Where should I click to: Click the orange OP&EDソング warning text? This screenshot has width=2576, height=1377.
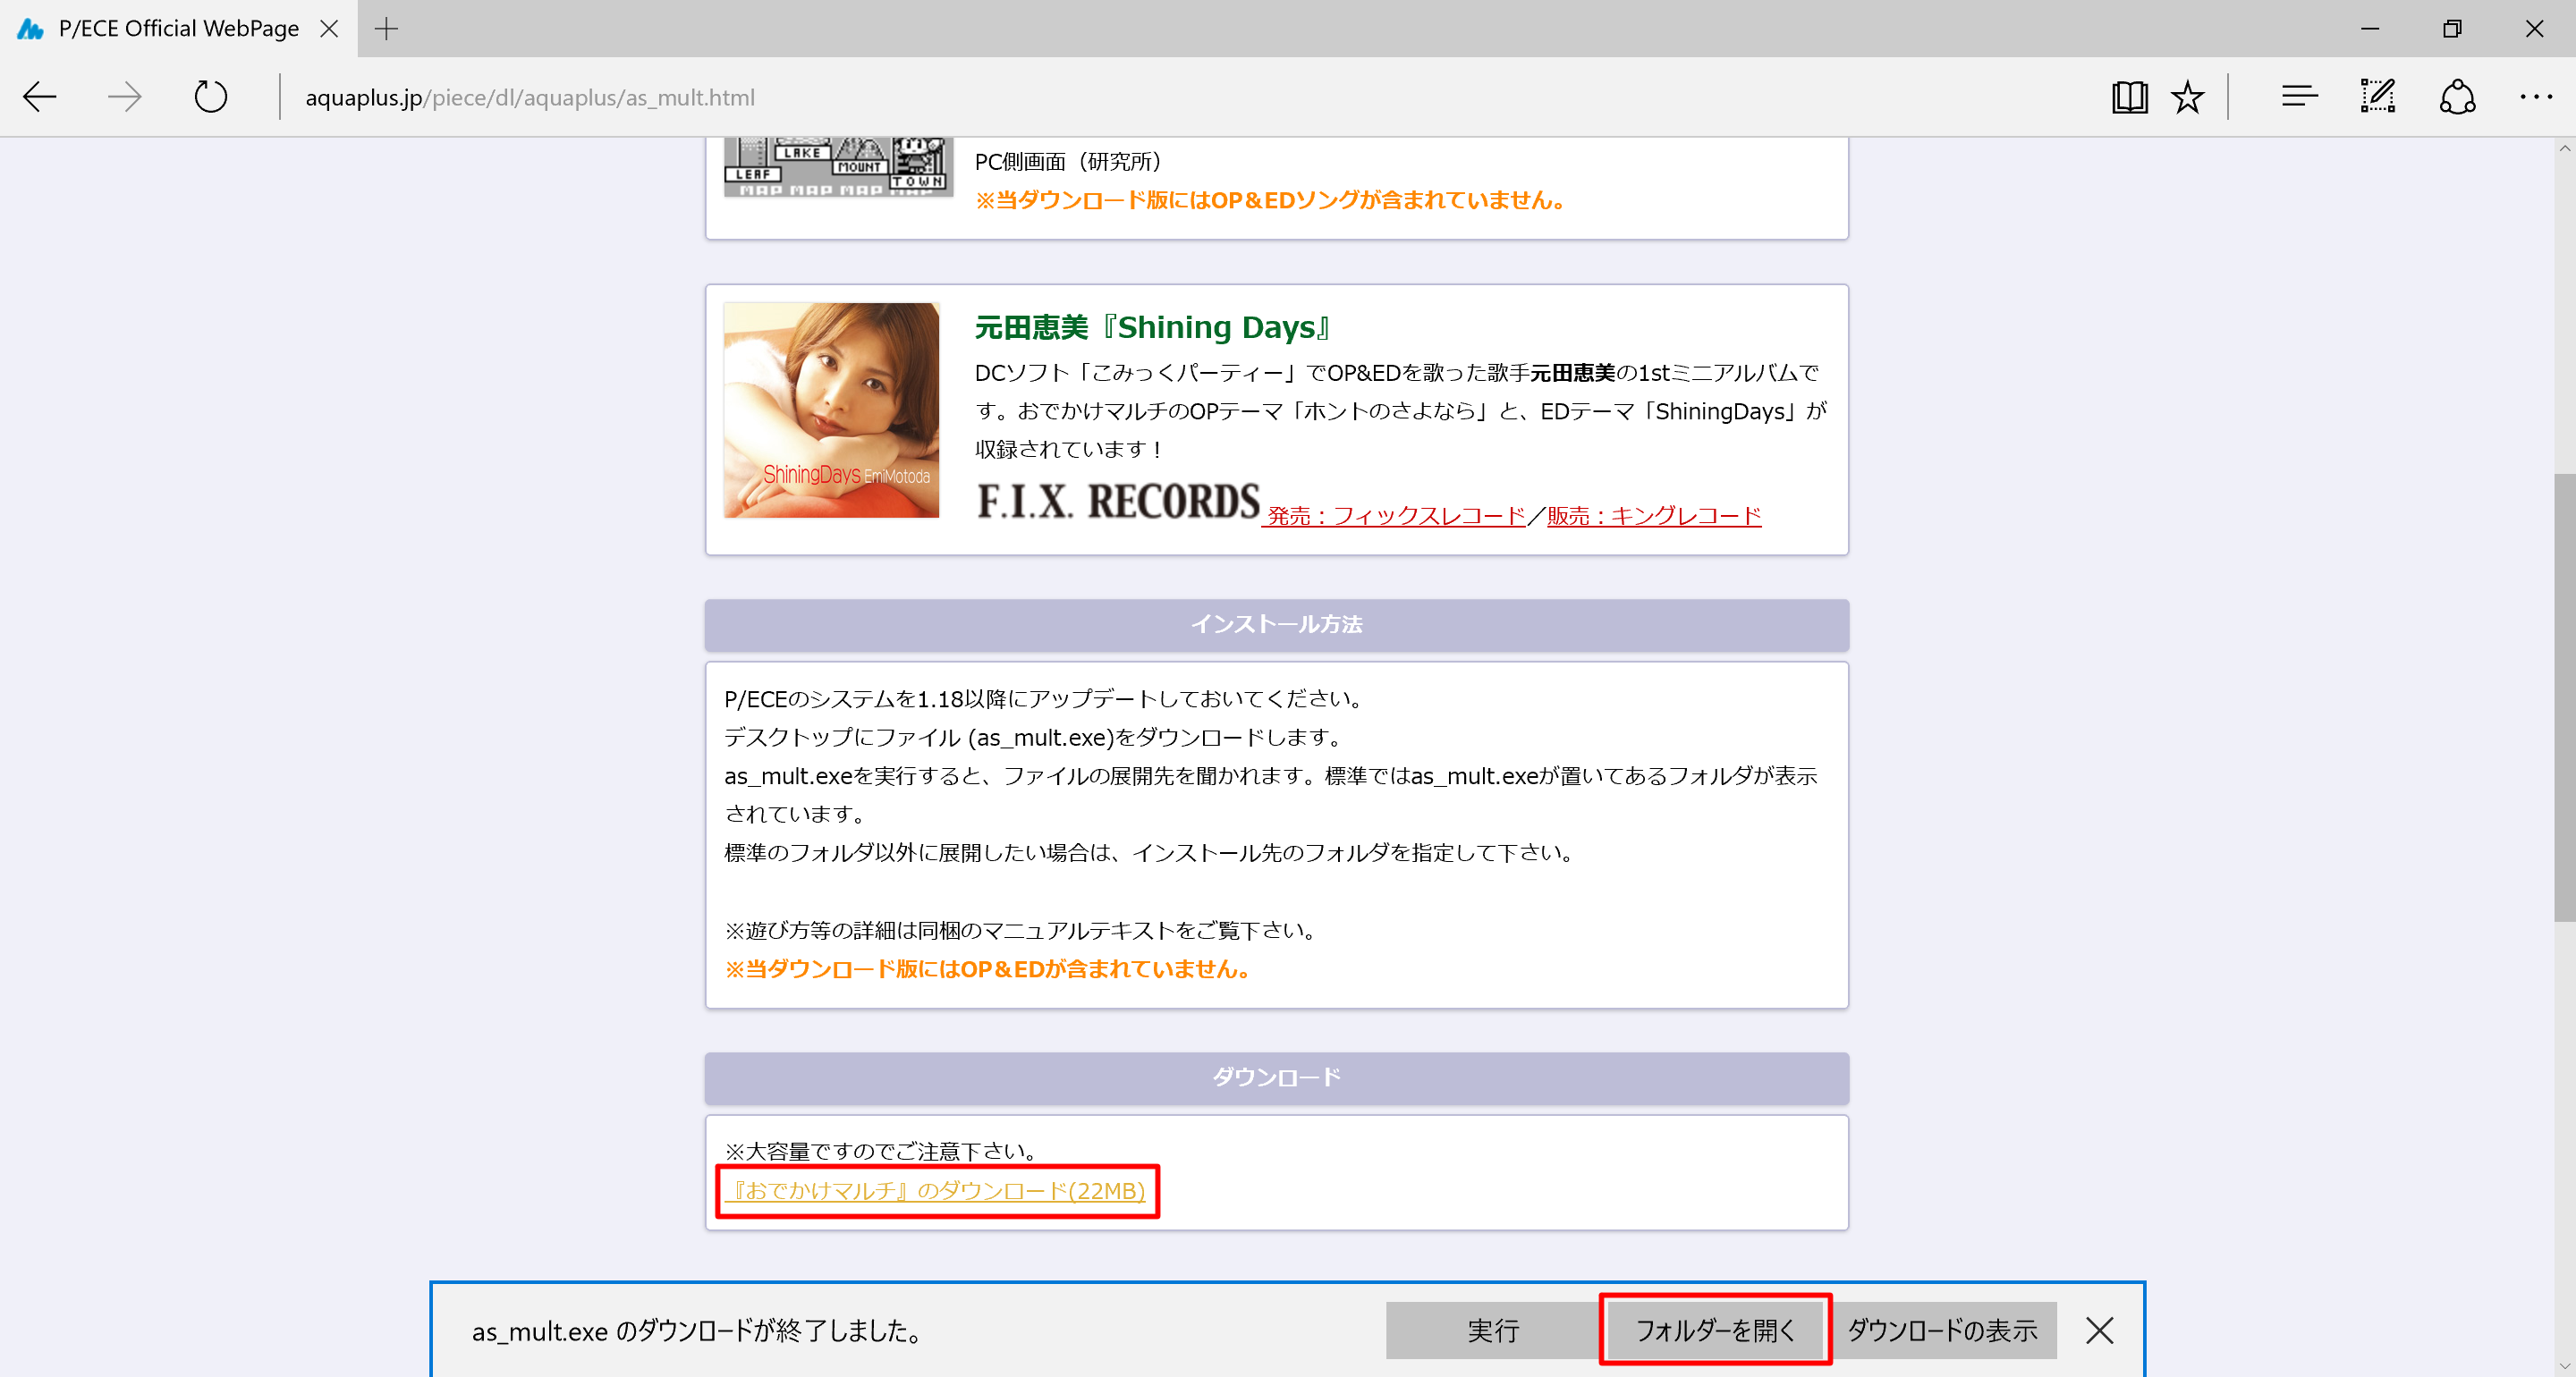(1270, 200)
